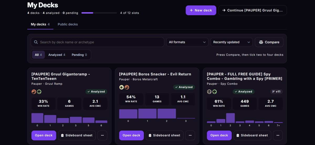Click Boros Snacker mana curve chart

pyautogui.click(x=157, y=115)
